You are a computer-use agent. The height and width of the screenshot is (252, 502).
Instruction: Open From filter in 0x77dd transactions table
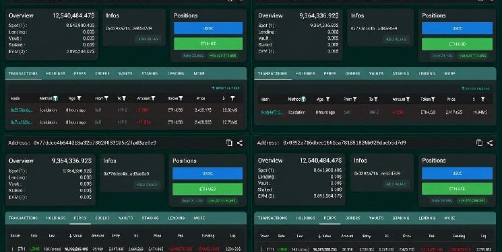click(x=354, y=99)
